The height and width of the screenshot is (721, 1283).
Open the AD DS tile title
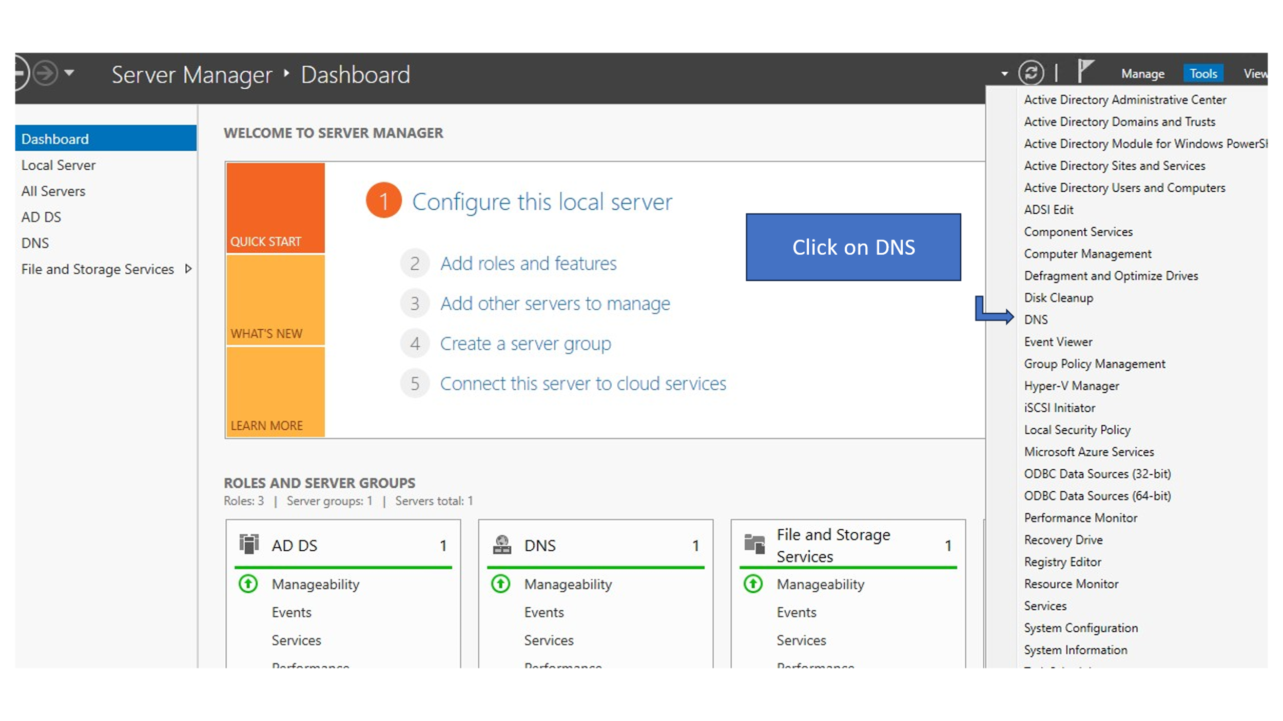pyautogui.click(x=295, y=545)
